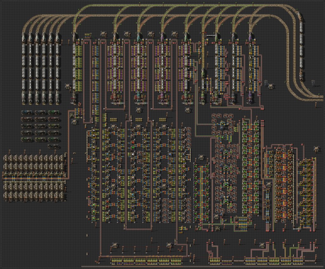Click the green locomotive stopped midway on the short station track
325x269 pixels.
pos(203,73)
